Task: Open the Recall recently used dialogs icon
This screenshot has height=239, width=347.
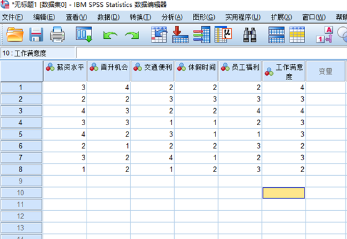Action: (84, 34)
